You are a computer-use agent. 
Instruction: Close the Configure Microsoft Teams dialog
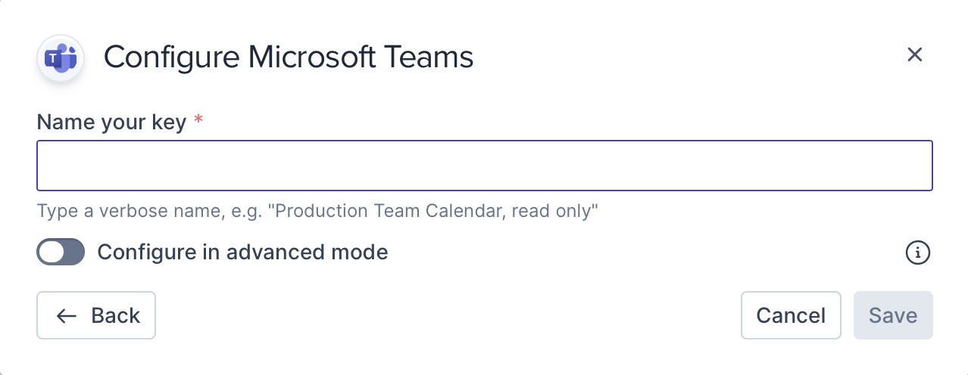[914, 54]
